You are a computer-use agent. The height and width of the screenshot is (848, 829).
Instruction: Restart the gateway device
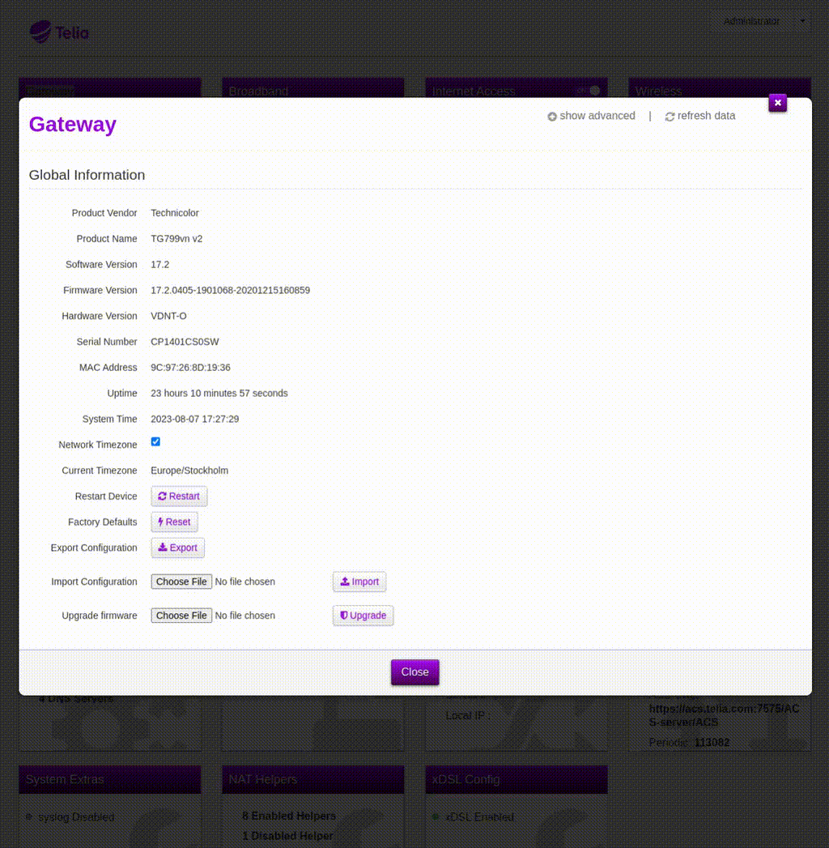[x=179, y=496]
